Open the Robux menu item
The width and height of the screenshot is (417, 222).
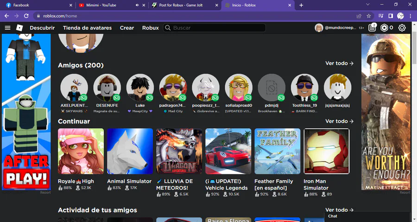coord(150,28)
